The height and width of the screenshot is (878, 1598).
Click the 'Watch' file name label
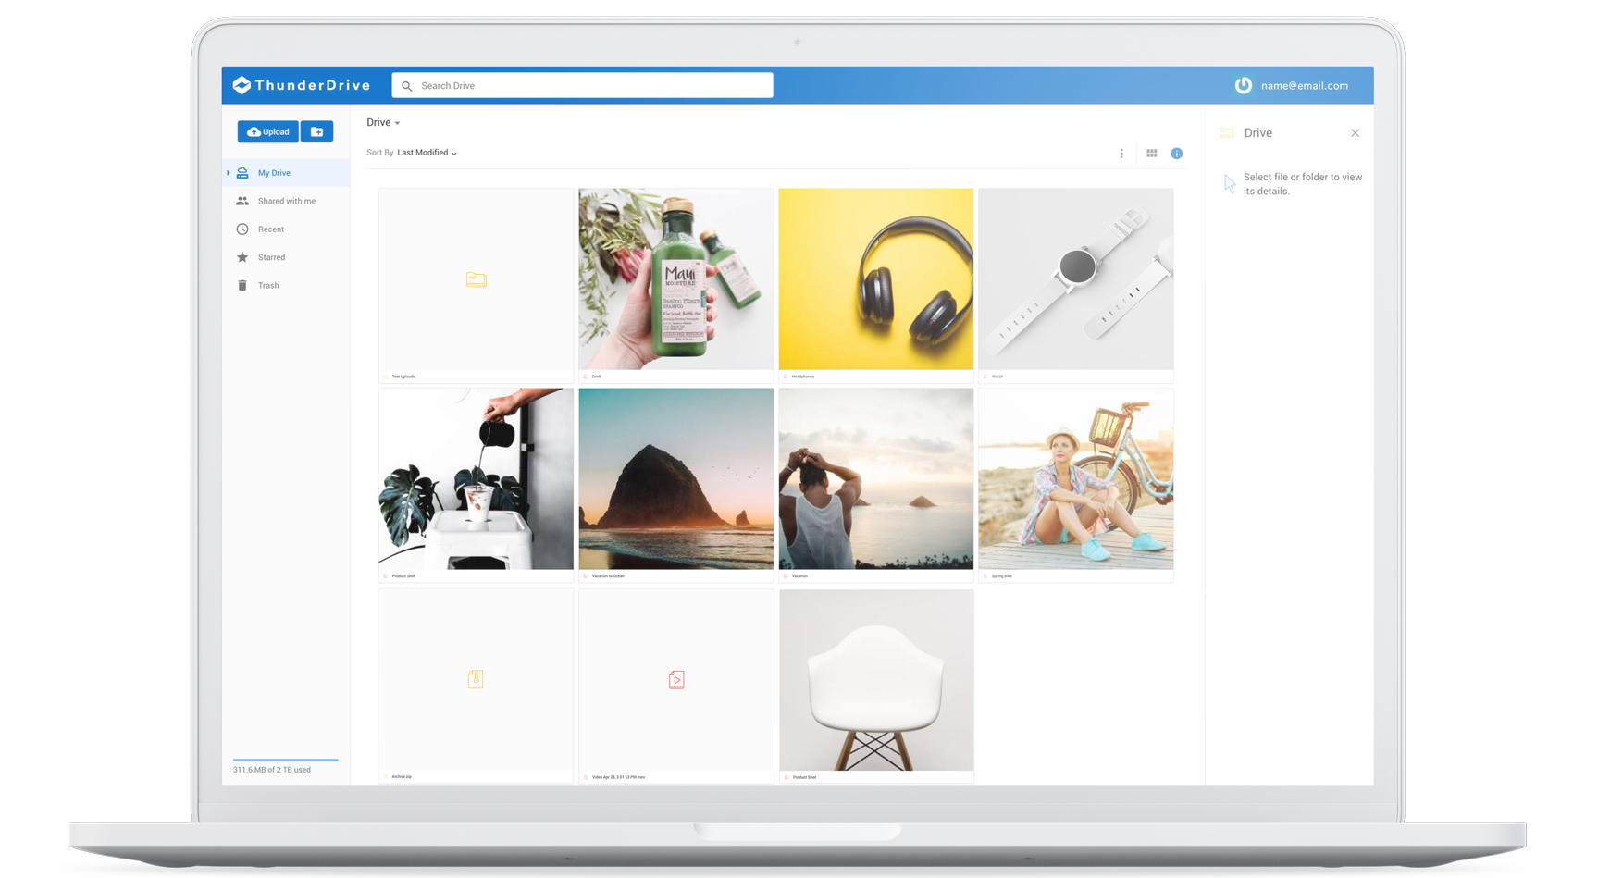point(997,377)
